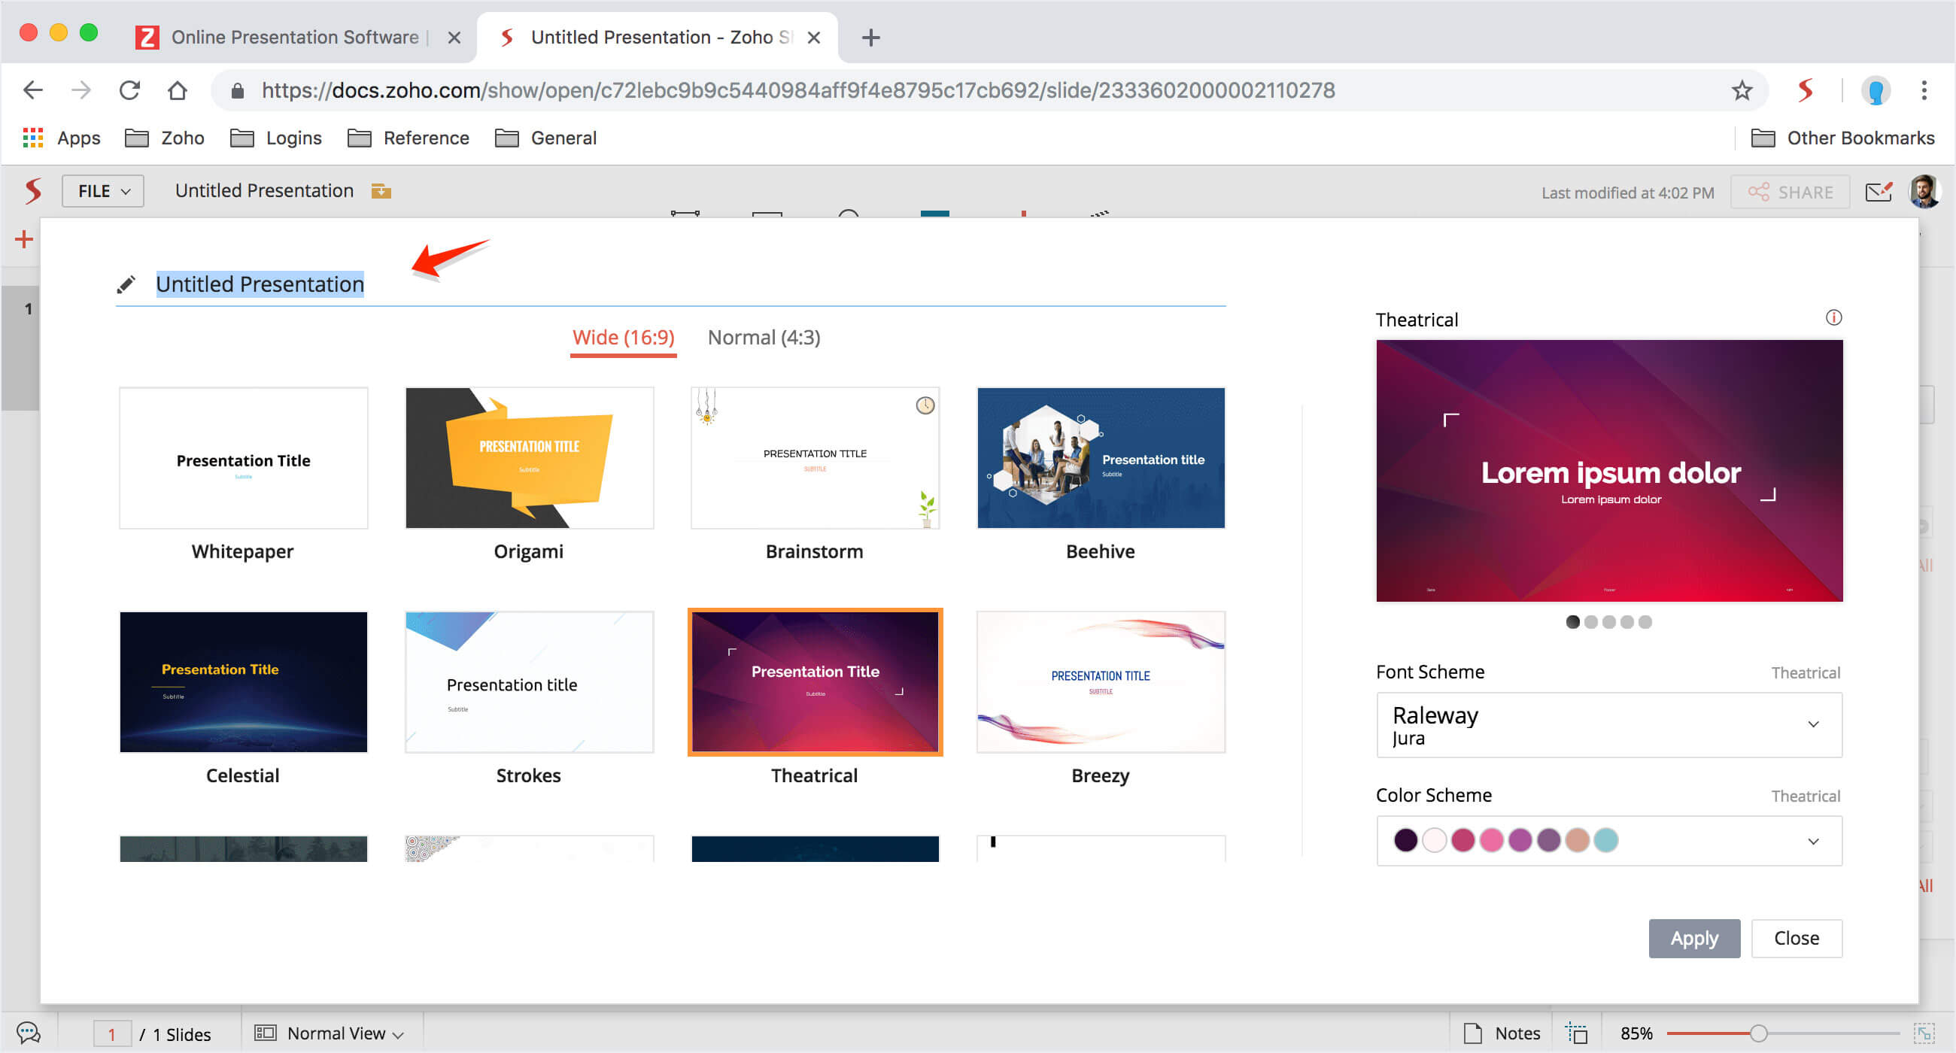
Task: Click the Notes page icon
Action: 1472,1033
